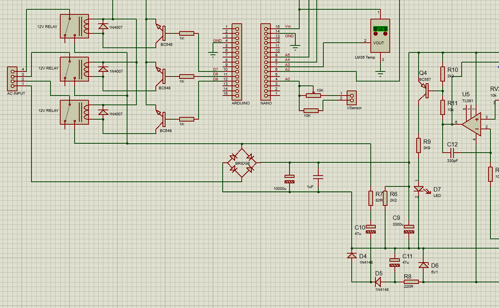
Task: Select capacitor C12 330pF
Action: (452, 153)
